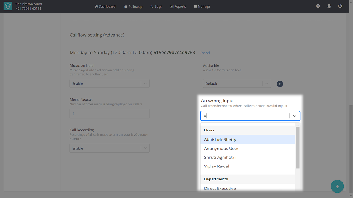This screenshot has width=353, height=198.
Task: Open the notifications bell icon
Action: tap(329, 6)
